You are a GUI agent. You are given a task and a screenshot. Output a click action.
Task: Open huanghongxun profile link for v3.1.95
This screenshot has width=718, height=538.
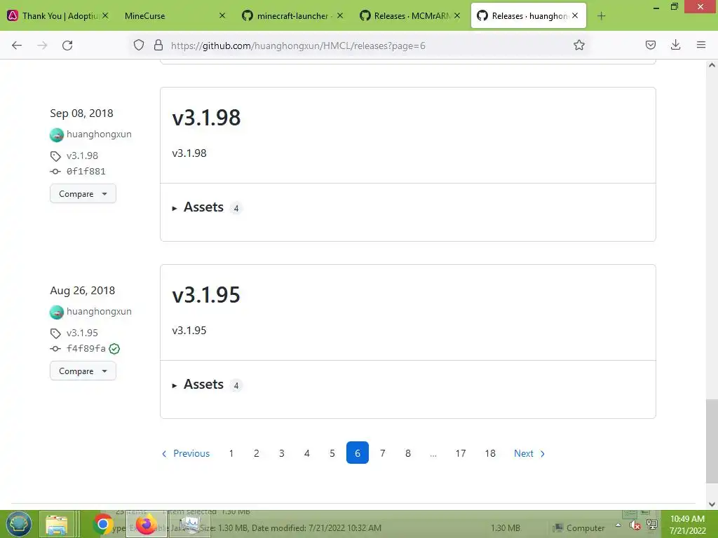tap(99, 311)
